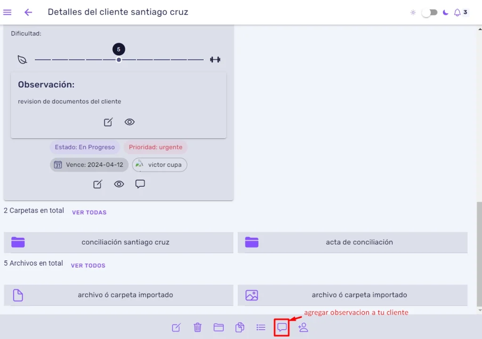482x339 pixels.
Task: Open the acta de conciliación folder
Action: point(353,242)
